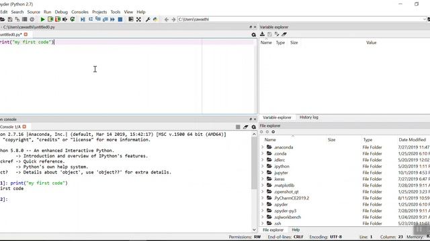Run the current cell

[x=50, y=19]
